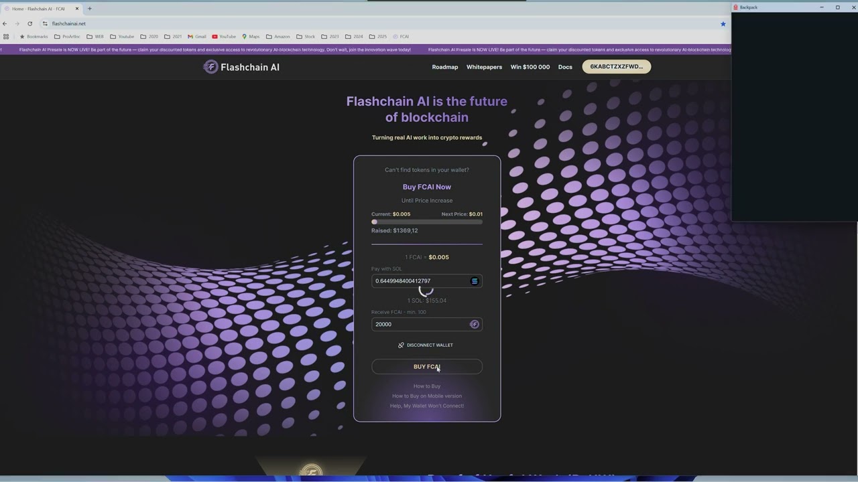The image size is (858, 482).
Task: Click the Receive FCAI amount field
Action: point(427,324)
